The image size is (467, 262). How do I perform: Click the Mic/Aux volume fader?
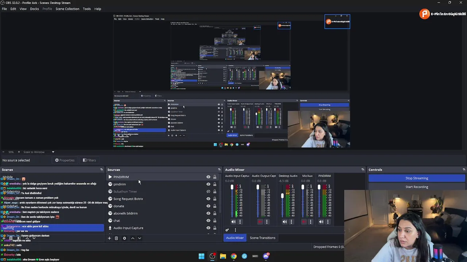302,187
